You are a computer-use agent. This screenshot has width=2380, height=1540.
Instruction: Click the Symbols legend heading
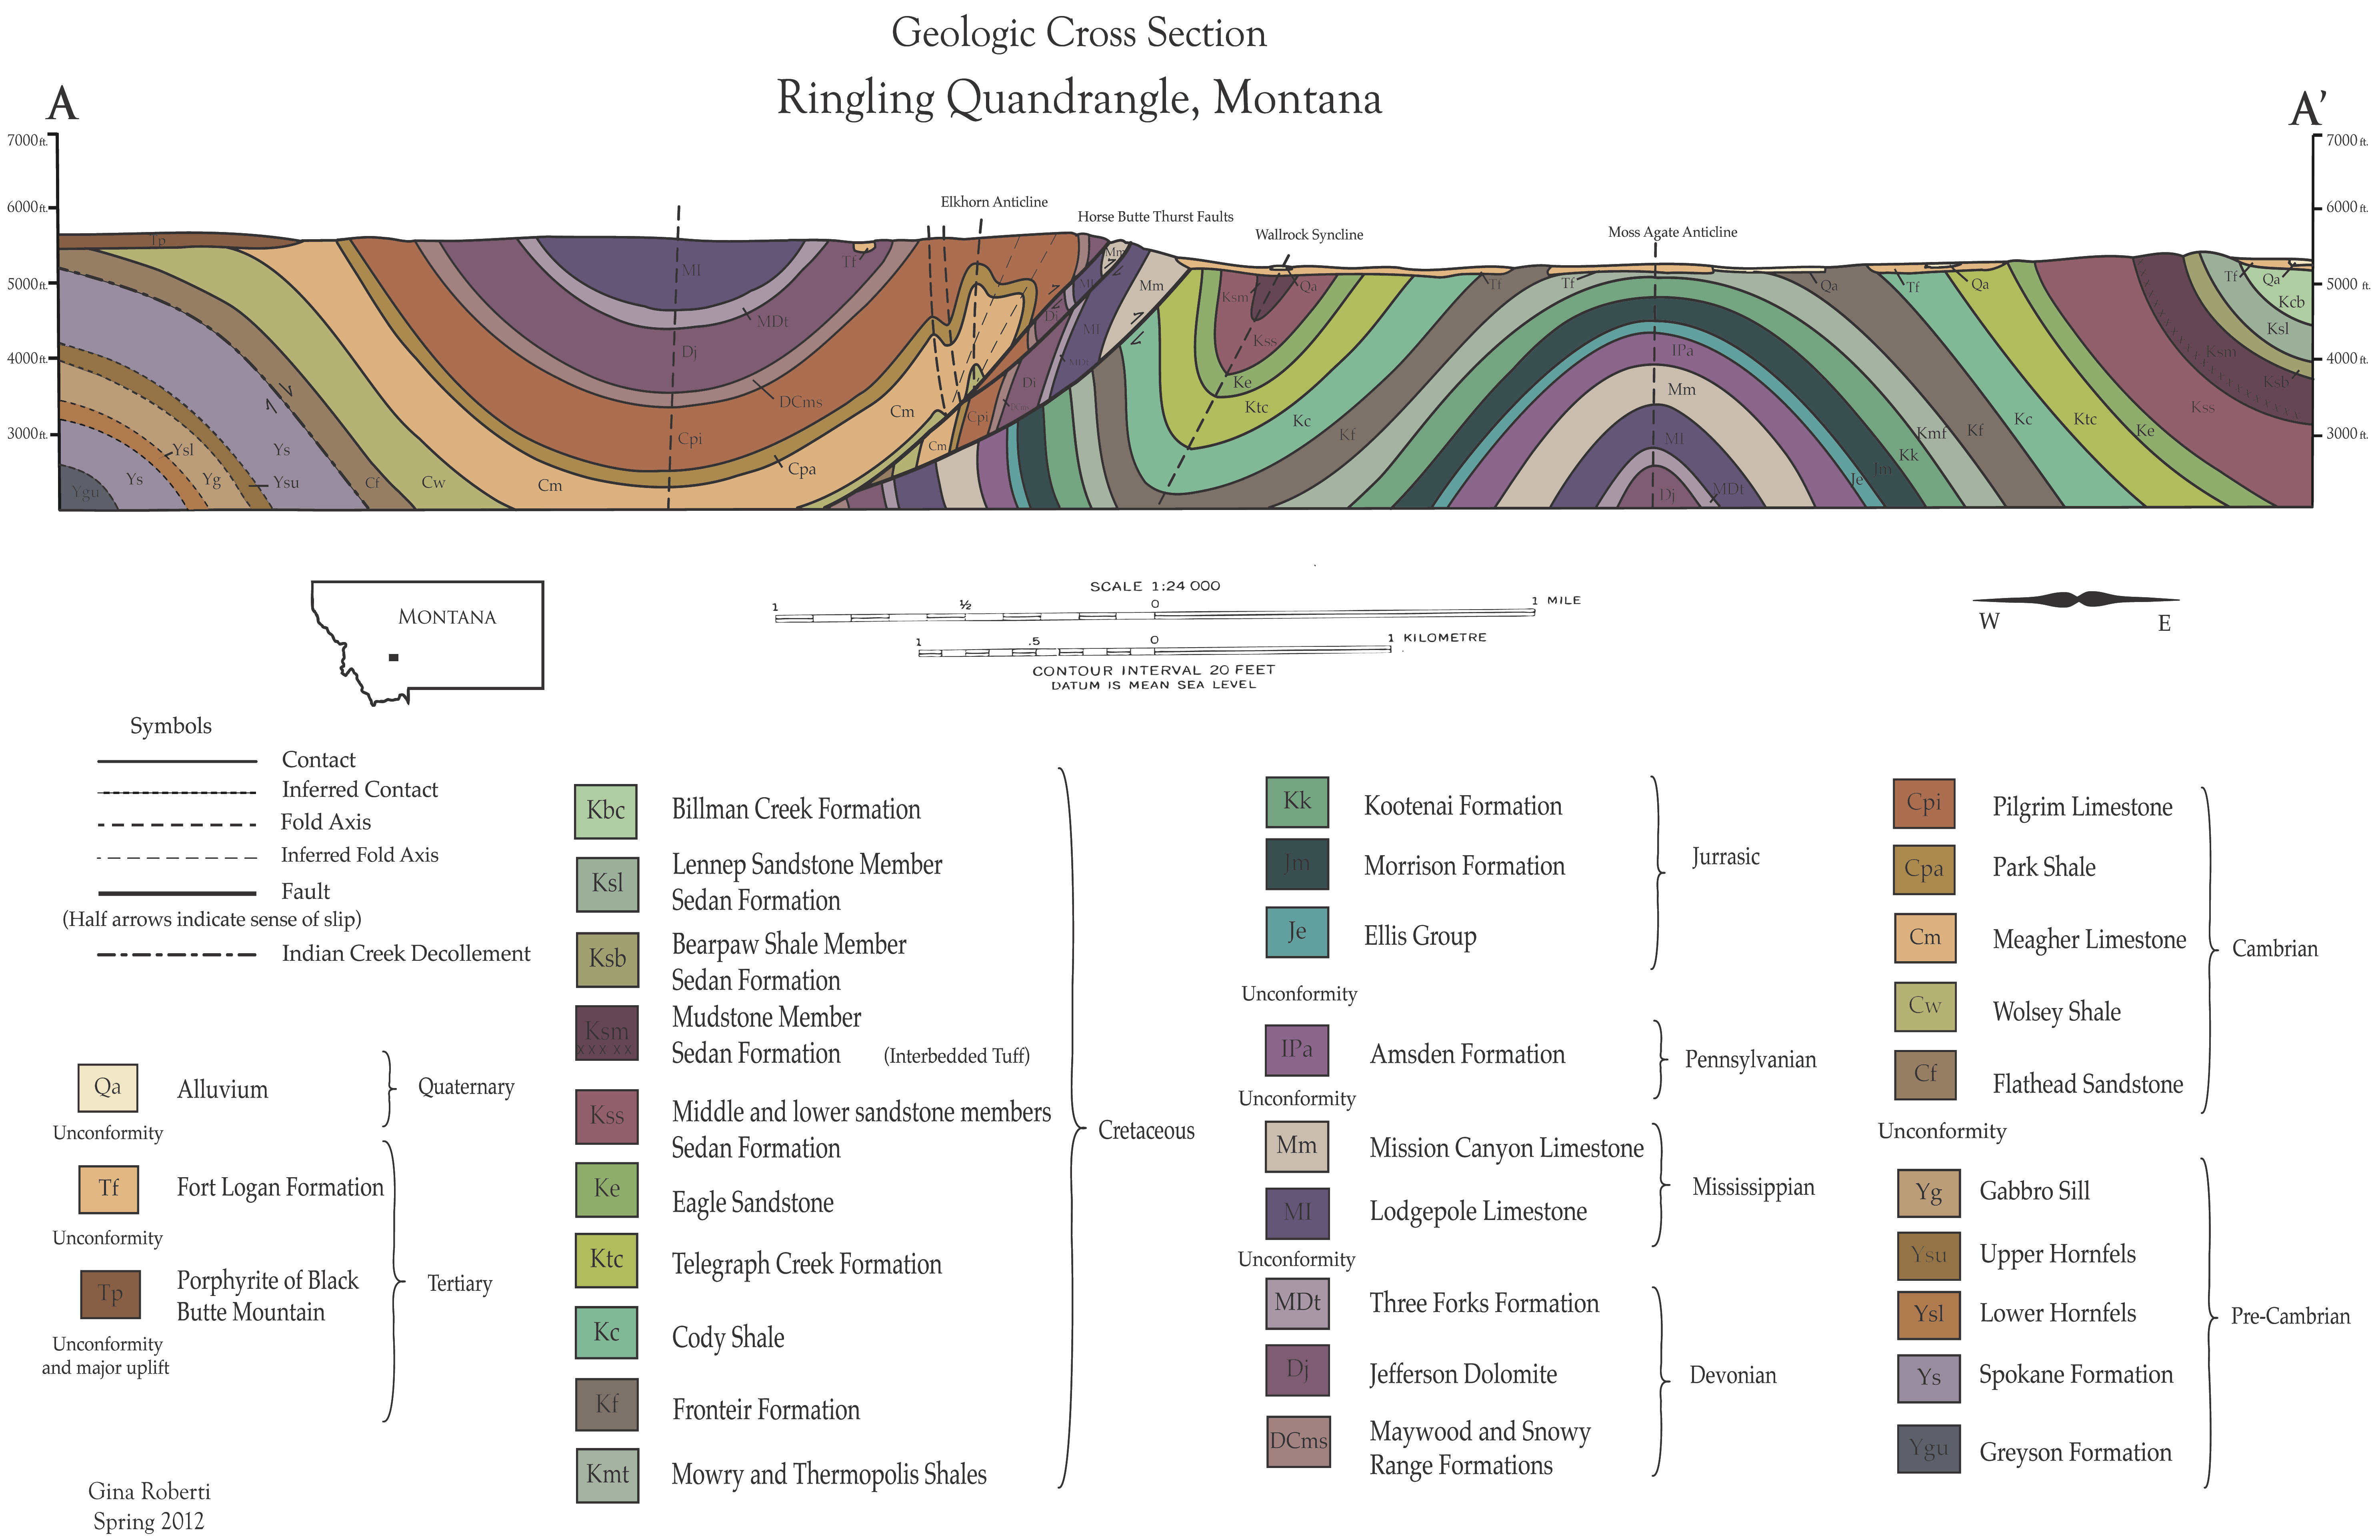click(171, 726)
